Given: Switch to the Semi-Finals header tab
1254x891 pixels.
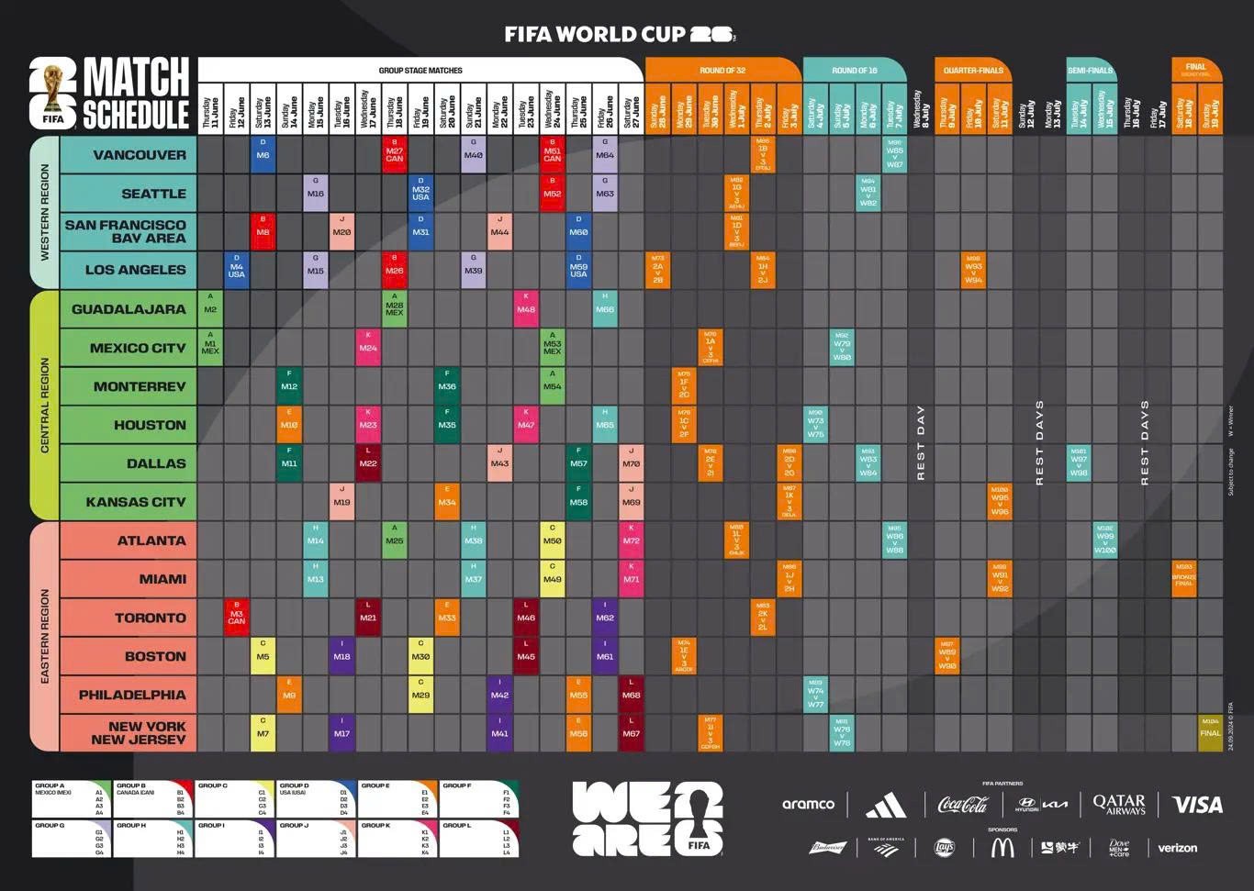Looking at the screenshot, I should [1090, 70].
